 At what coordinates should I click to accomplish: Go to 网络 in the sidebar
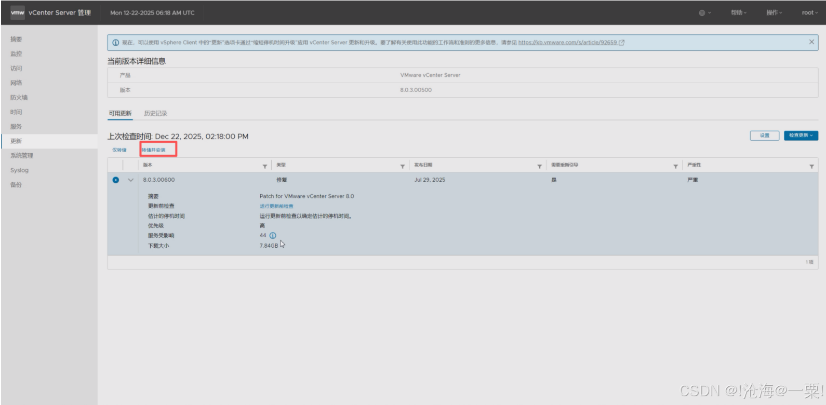point(16,83)
